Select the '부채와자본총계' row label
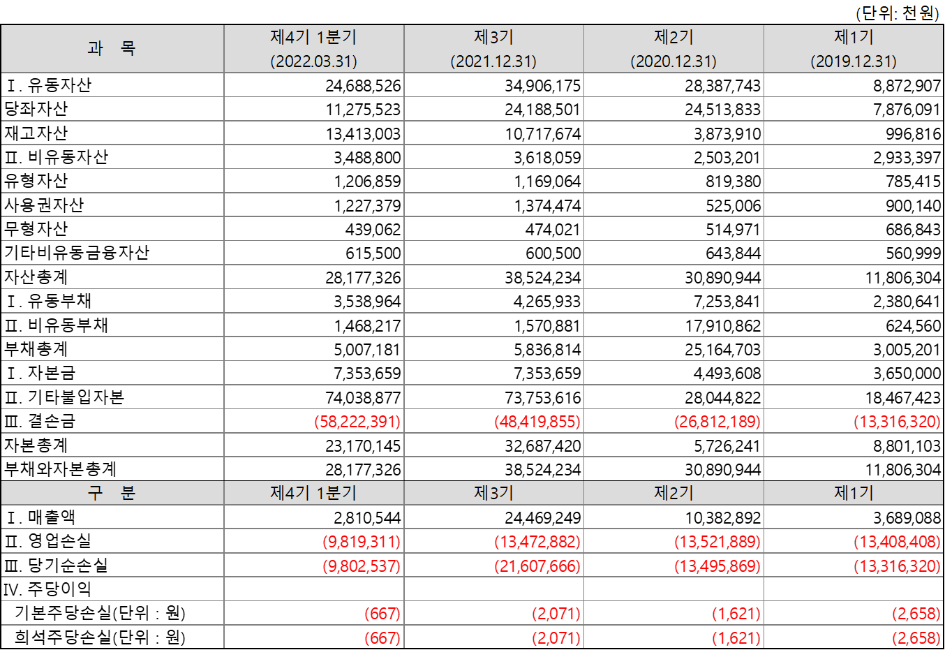945x650 pixels. [60, 469]
